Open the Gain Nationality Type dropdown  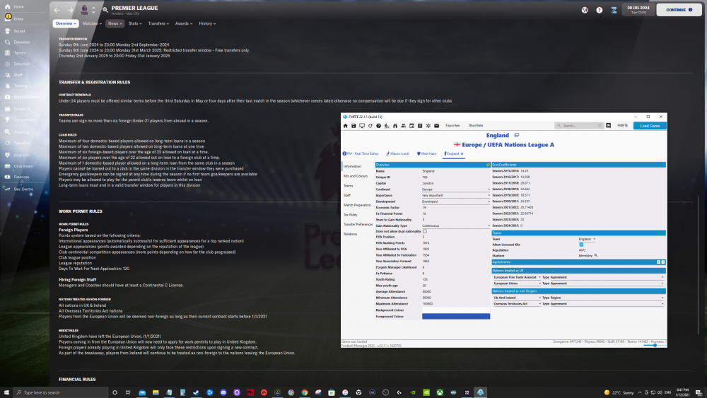[455, 226]
